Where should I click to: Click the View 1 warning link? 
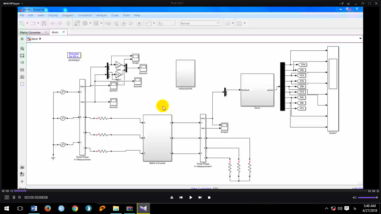coord(201,188)
